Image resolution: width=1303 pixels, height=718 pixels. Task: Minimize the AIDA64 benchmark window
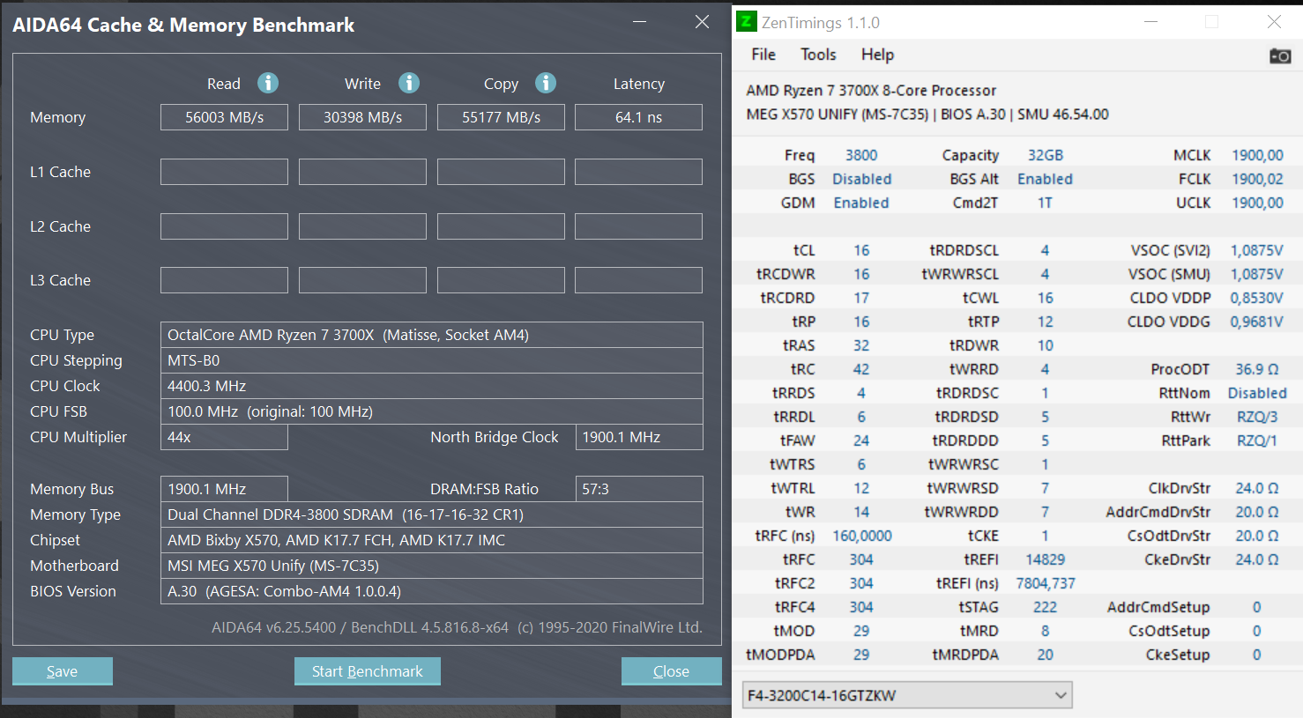click(640, 22)
